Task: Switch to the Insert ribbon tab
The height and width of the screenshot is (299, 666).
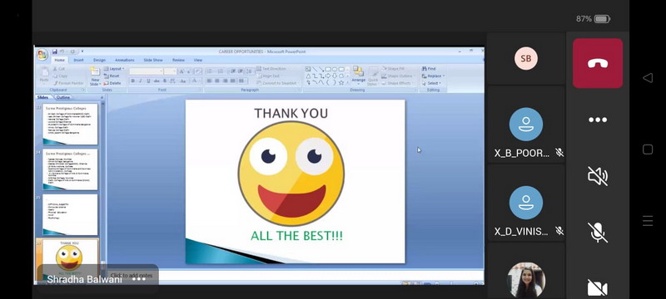Action: (78, 60)
